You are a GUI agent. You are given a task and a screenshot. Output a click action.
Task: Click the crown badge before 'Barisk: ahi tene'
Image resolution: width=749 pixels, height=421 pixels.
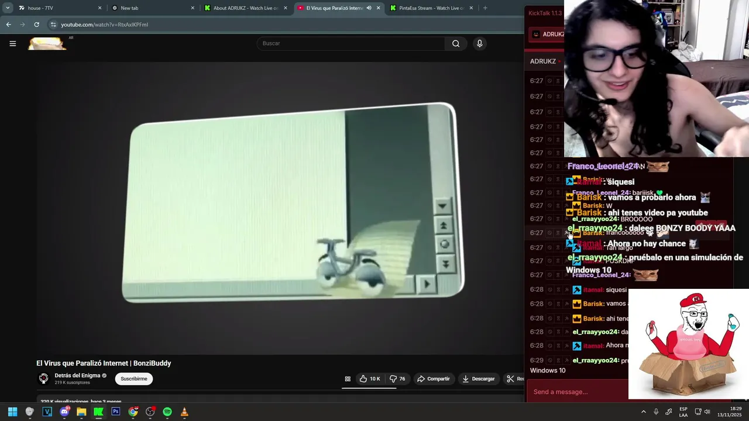click(576, 319)
